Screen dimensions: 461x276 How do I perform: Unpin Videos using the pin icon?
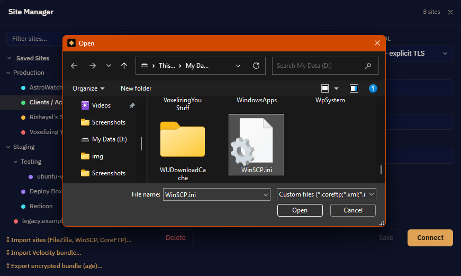(x=132, y=105)
